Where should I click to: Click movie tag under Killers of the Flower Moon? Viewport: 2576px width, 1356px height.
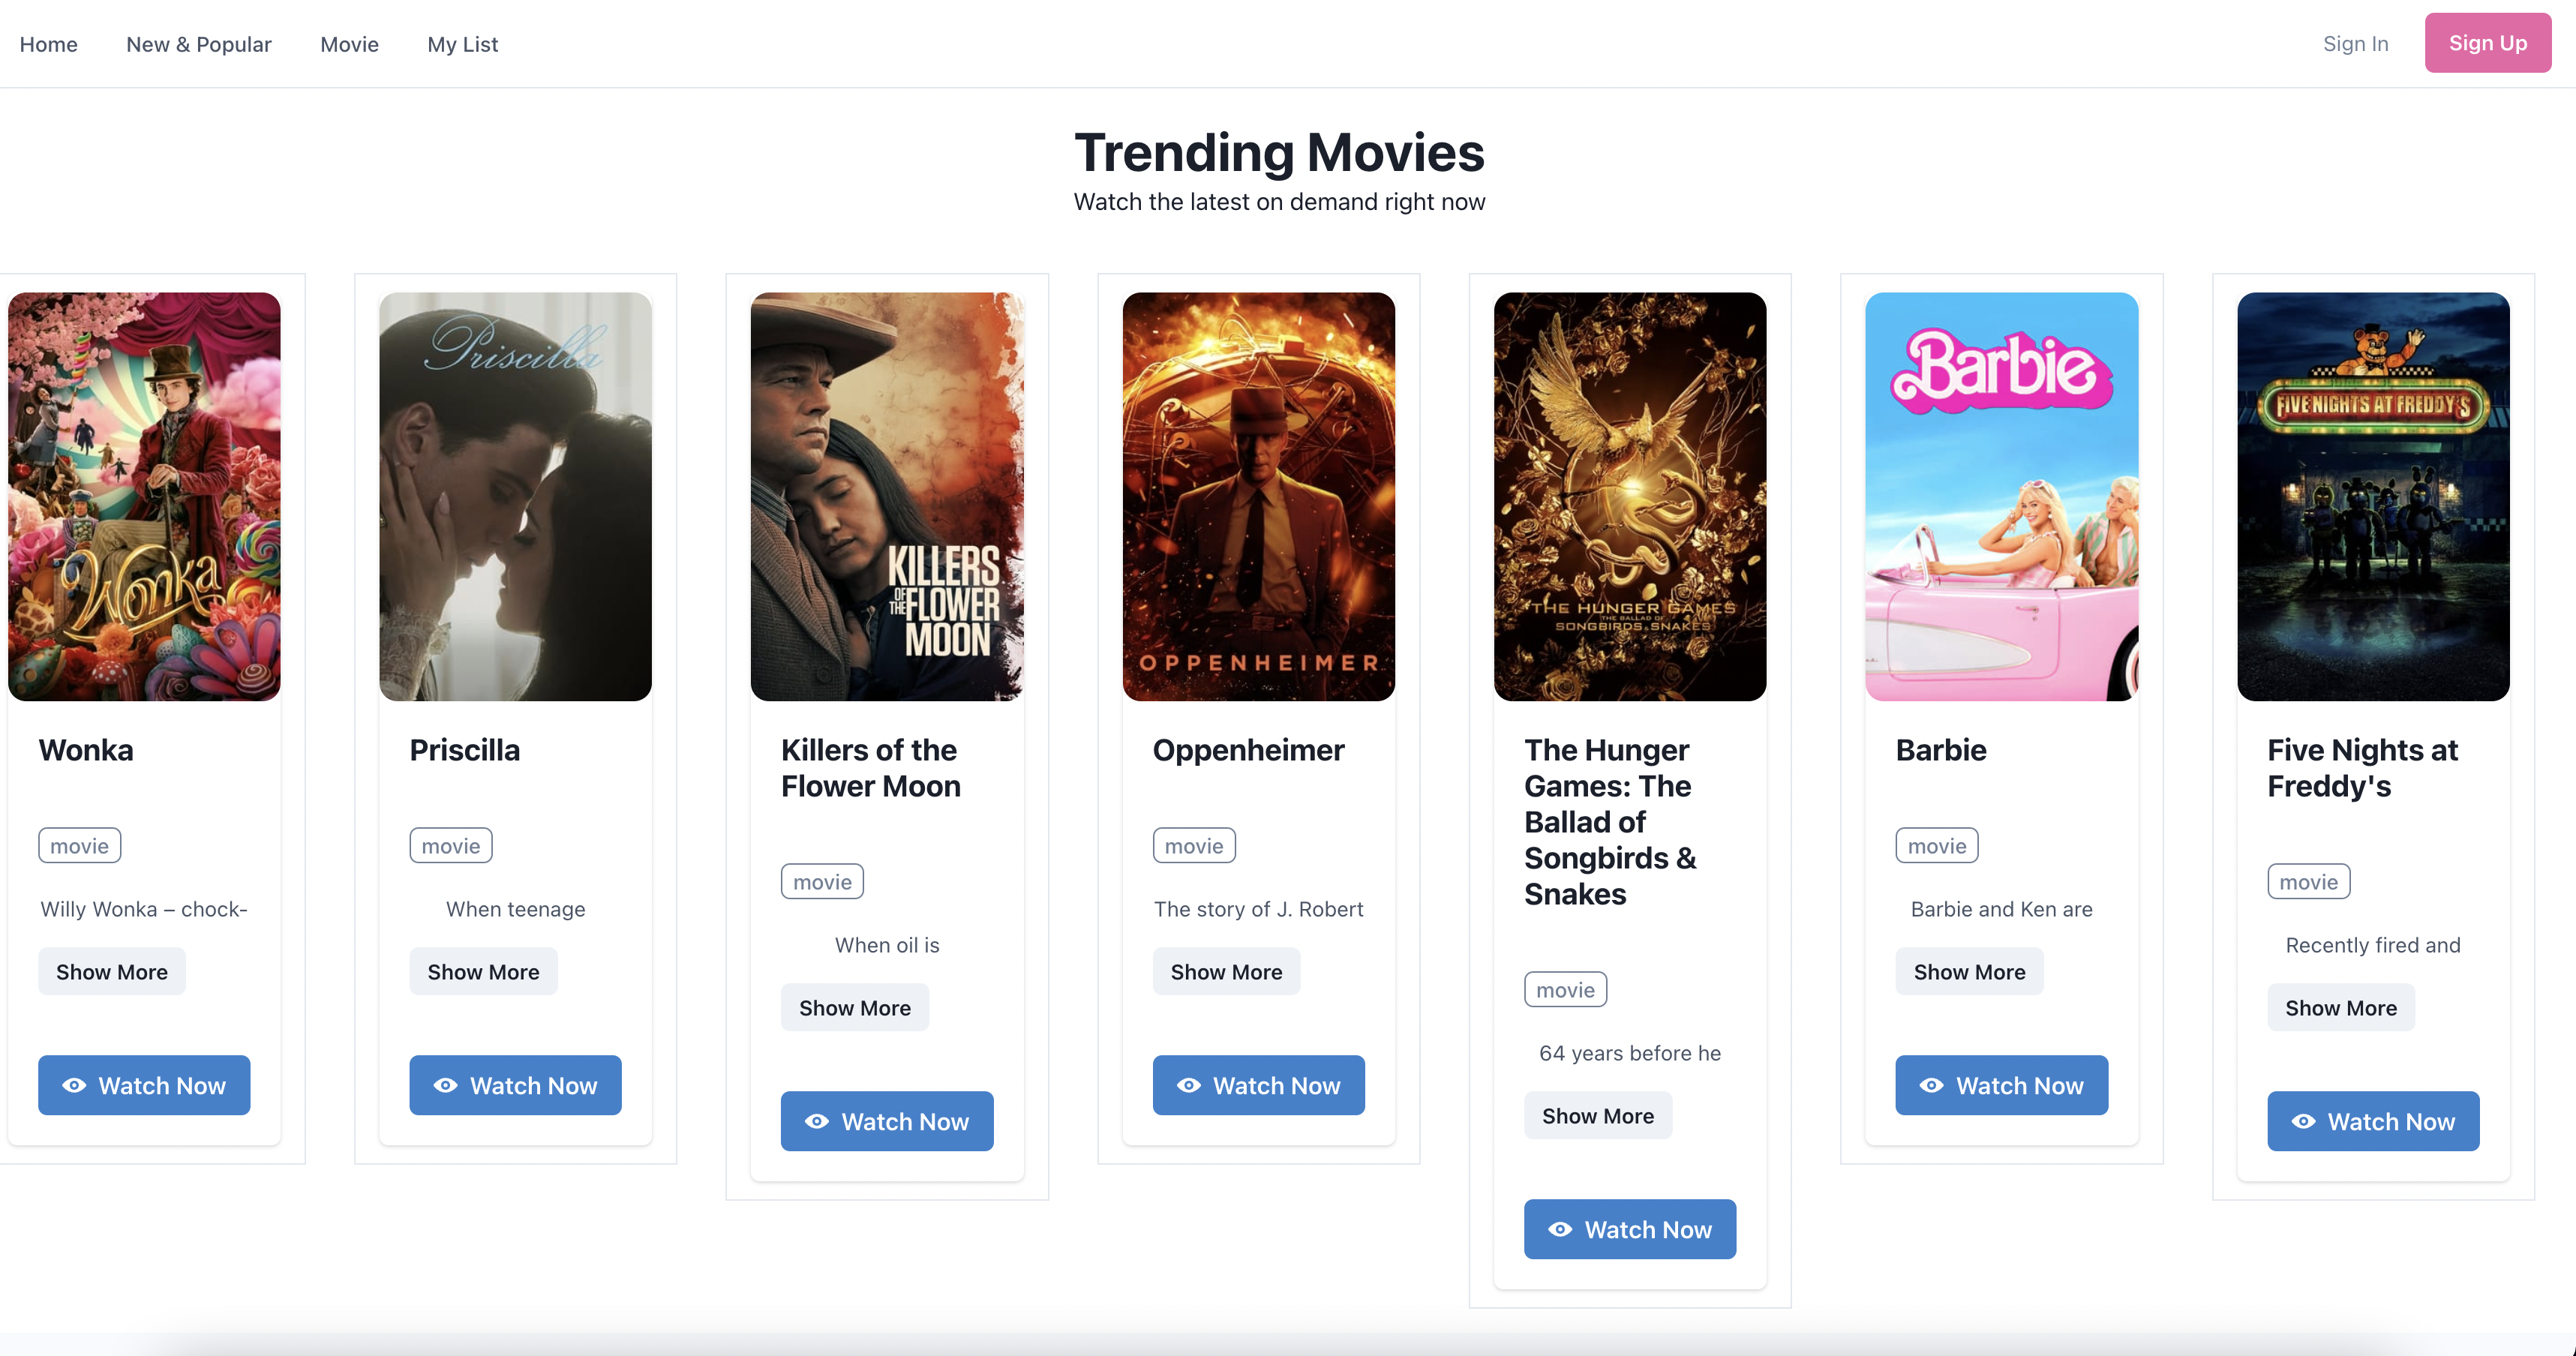pos(822,881)
